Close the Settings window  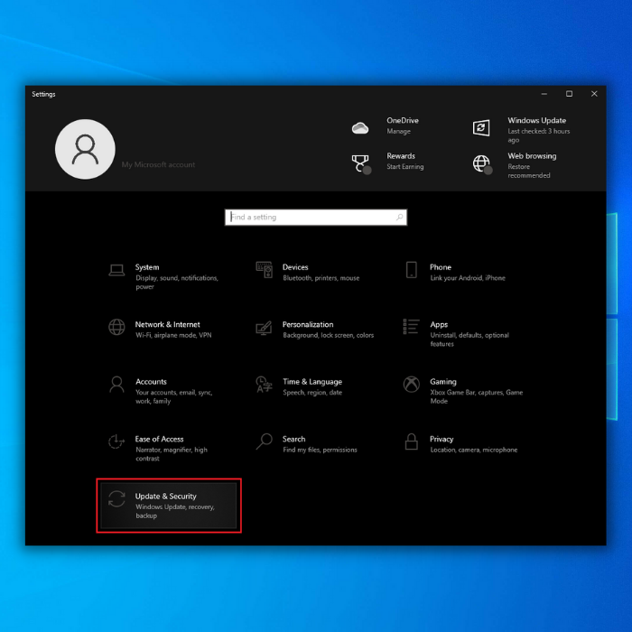(x=594, y=94)
